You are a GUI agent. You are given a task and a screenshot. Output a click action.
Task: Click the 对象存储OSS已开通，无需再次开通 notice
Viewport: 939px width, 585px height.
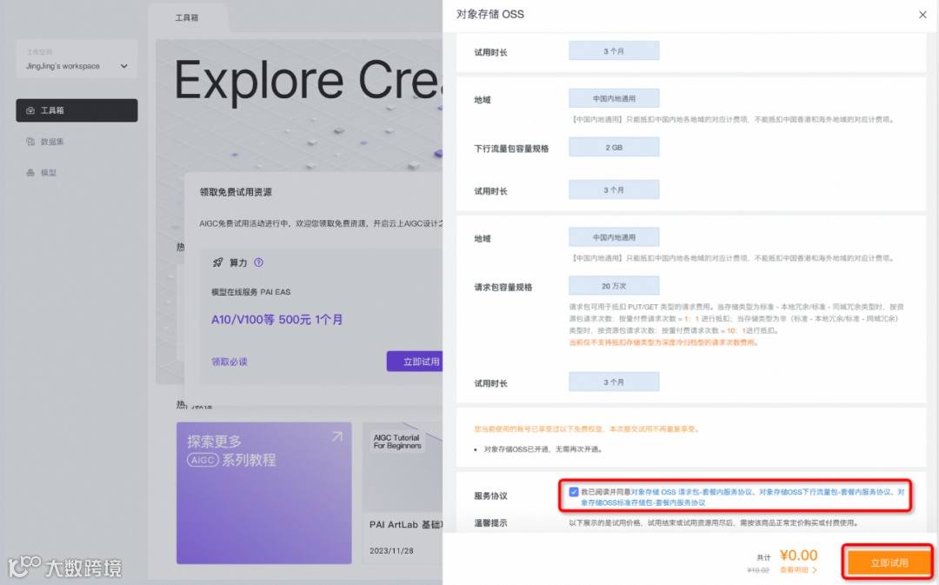543,449
